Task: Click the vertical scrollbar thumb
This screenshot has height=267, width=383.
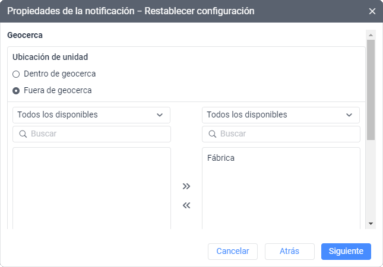Action: (x=371, y=89)
